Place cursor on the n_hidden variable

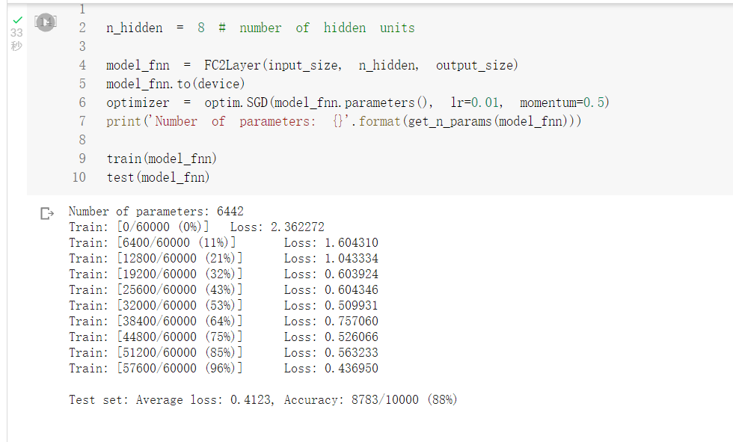134,28
